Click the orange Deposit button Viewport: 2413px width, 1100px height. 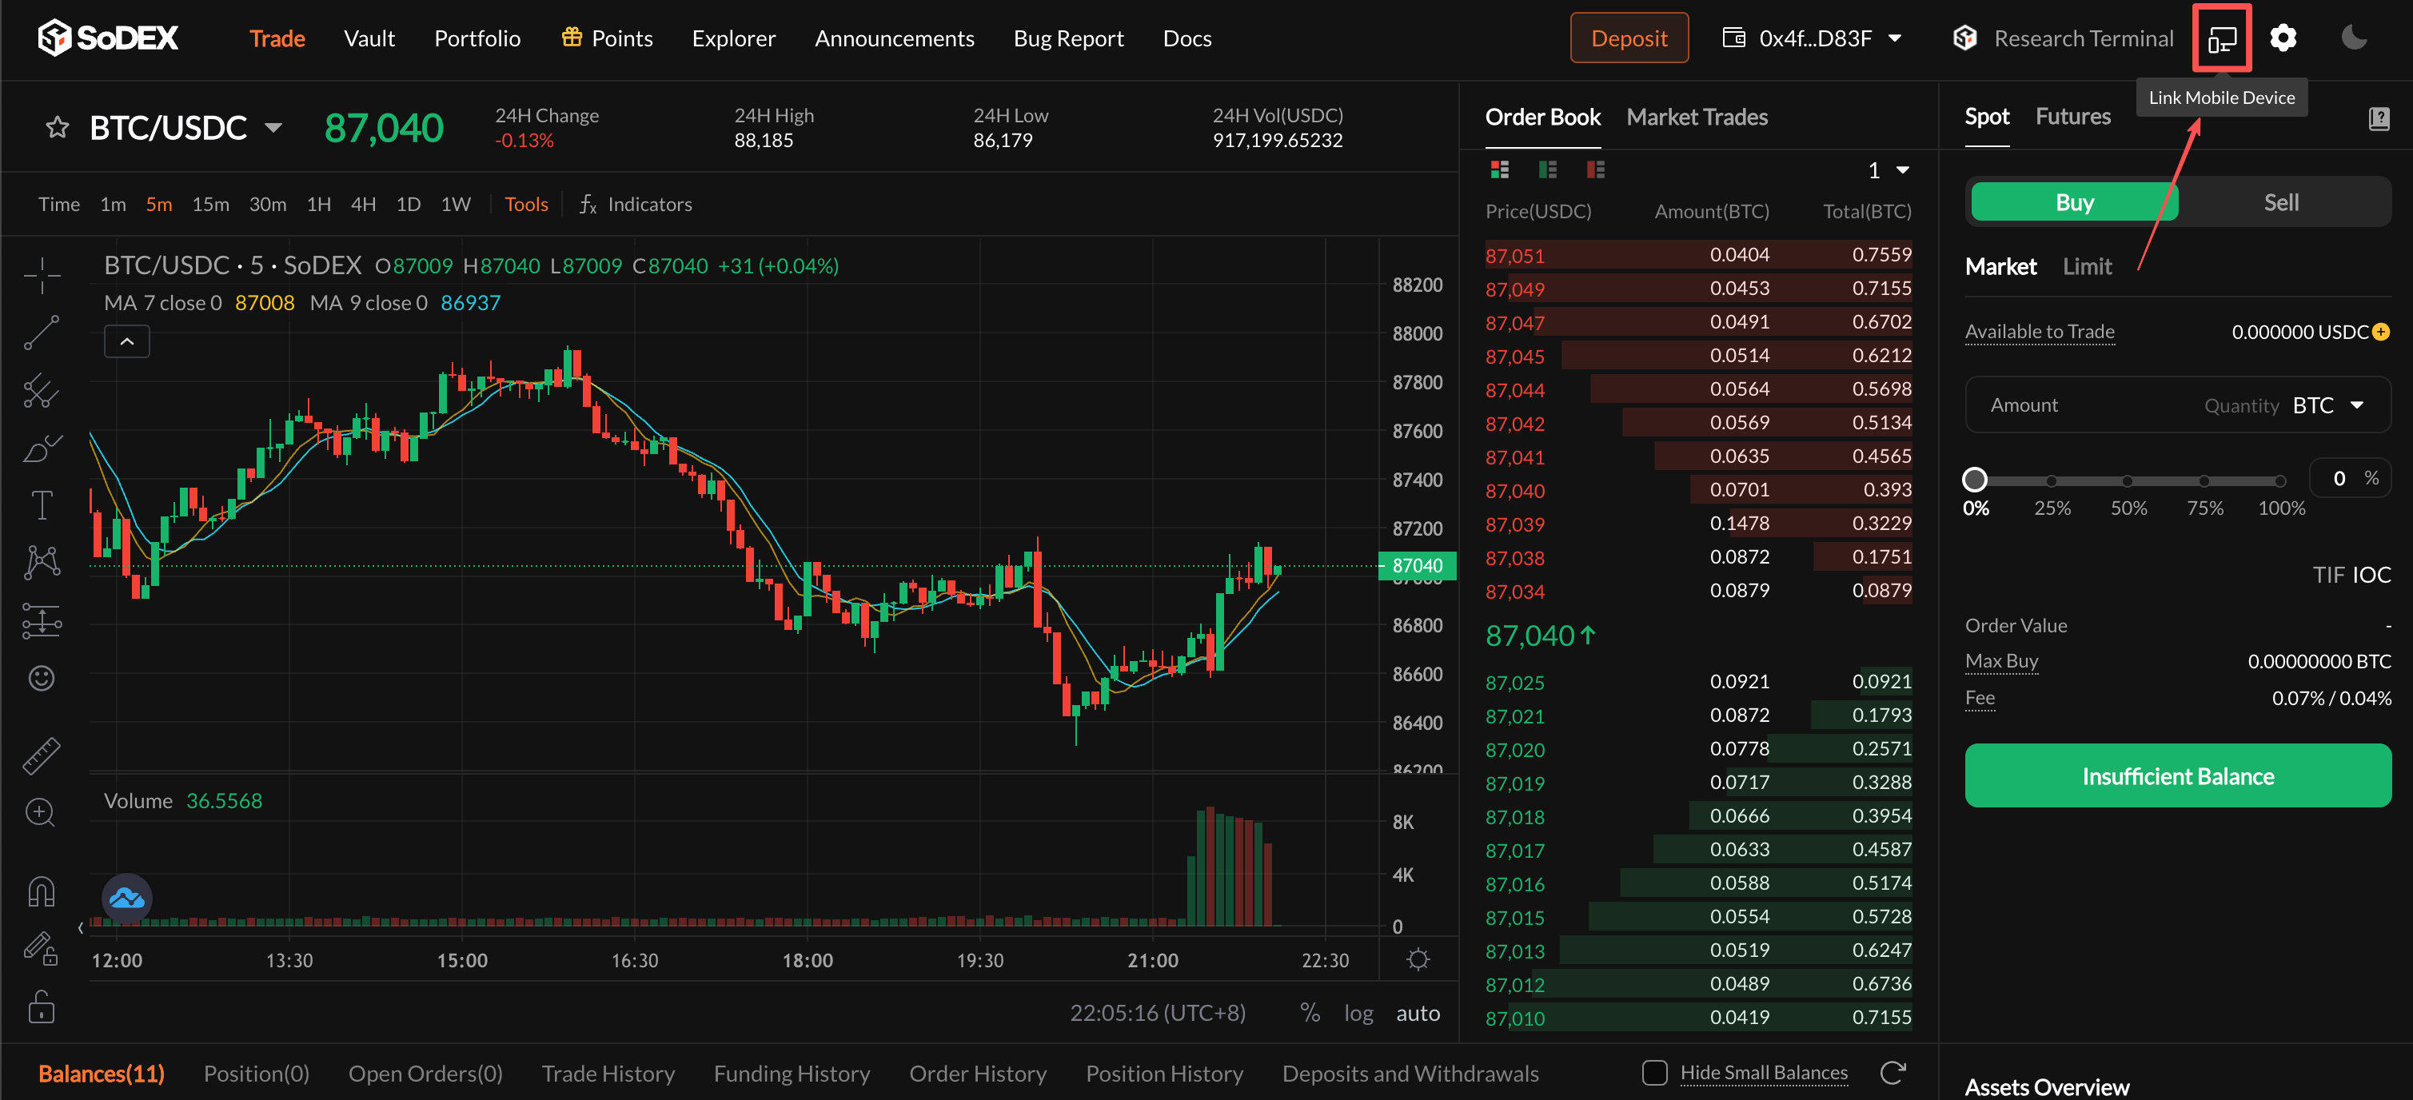point(1628,38)
